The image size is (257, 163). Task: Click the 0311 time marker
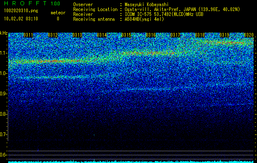28,35
